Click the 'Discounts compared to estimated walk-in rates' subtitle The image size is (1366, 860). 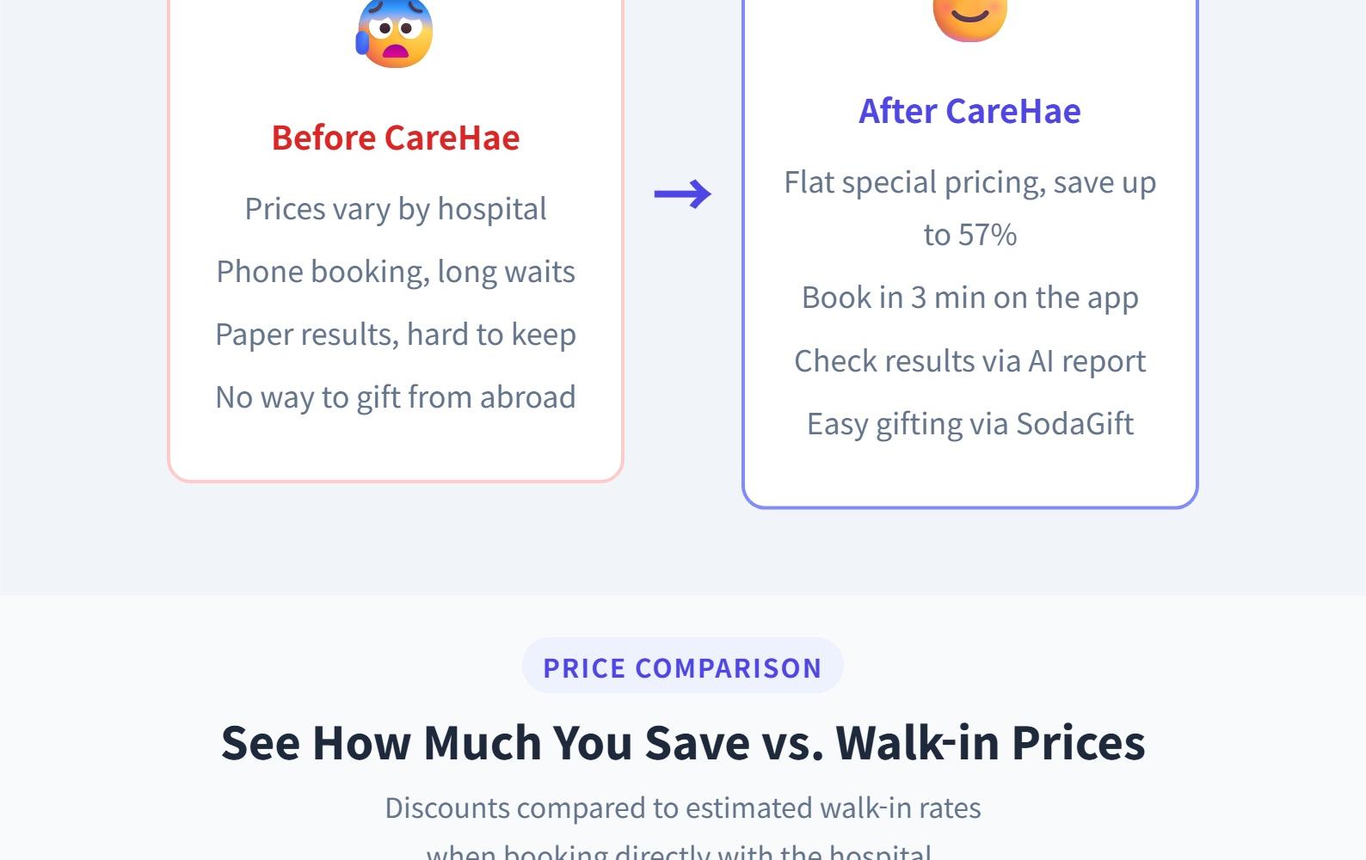(x=682, y=808)
